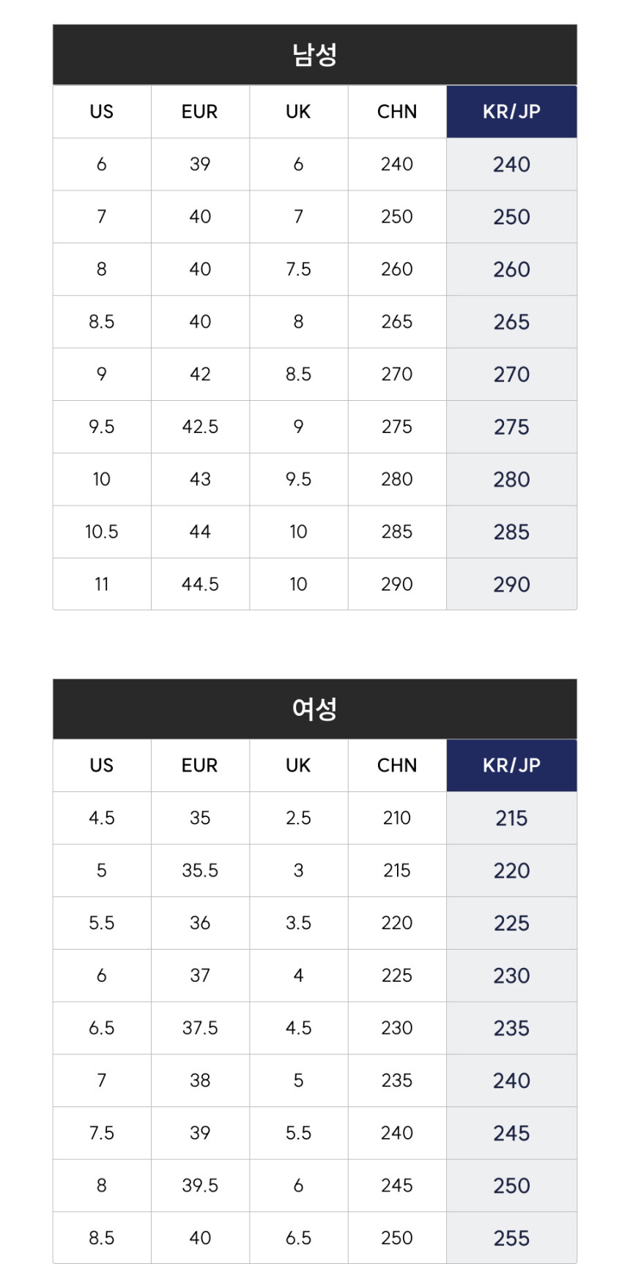Click US column header in 남성 table
The width and height of the screenshot is (630, 1264).
tap(102, 111)
